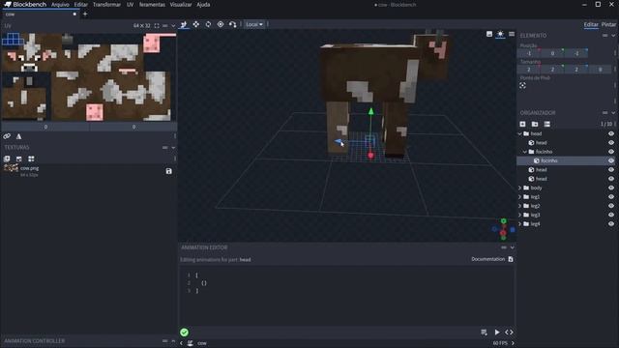Hide the leg1 group via eye icon
The width and height of the screenshot is (619, 348).
[611, 197]
